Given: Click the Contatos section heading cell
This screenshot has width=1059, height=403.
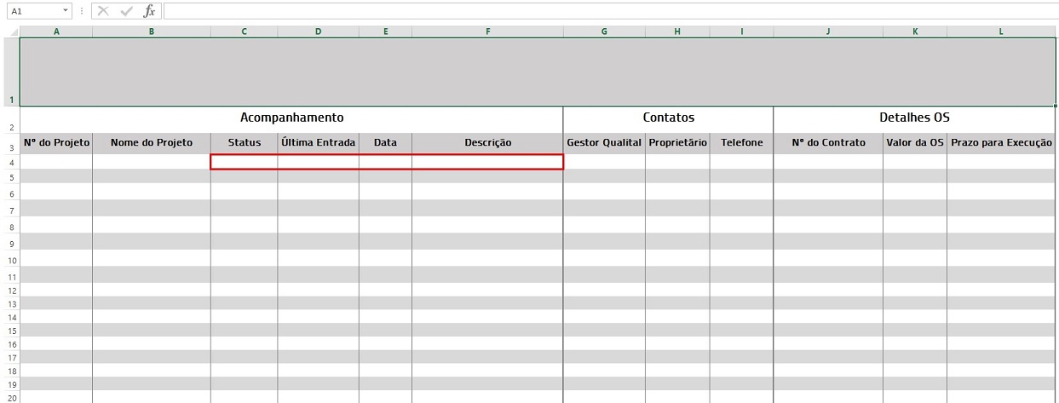Looking at the screenshot, I should (x=668, y=118).
